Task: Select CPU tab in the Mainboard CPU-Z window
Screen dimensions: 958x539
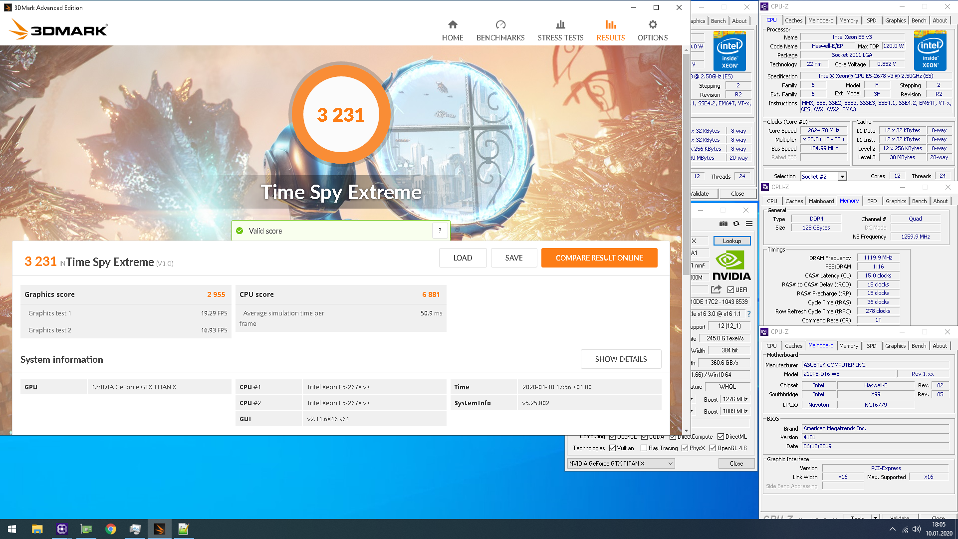Action: (771, 346)
